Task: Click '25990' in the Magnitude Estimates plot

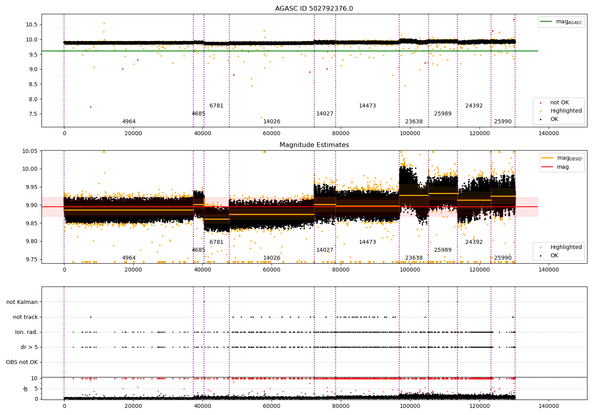Action: [x=503, y=258]
